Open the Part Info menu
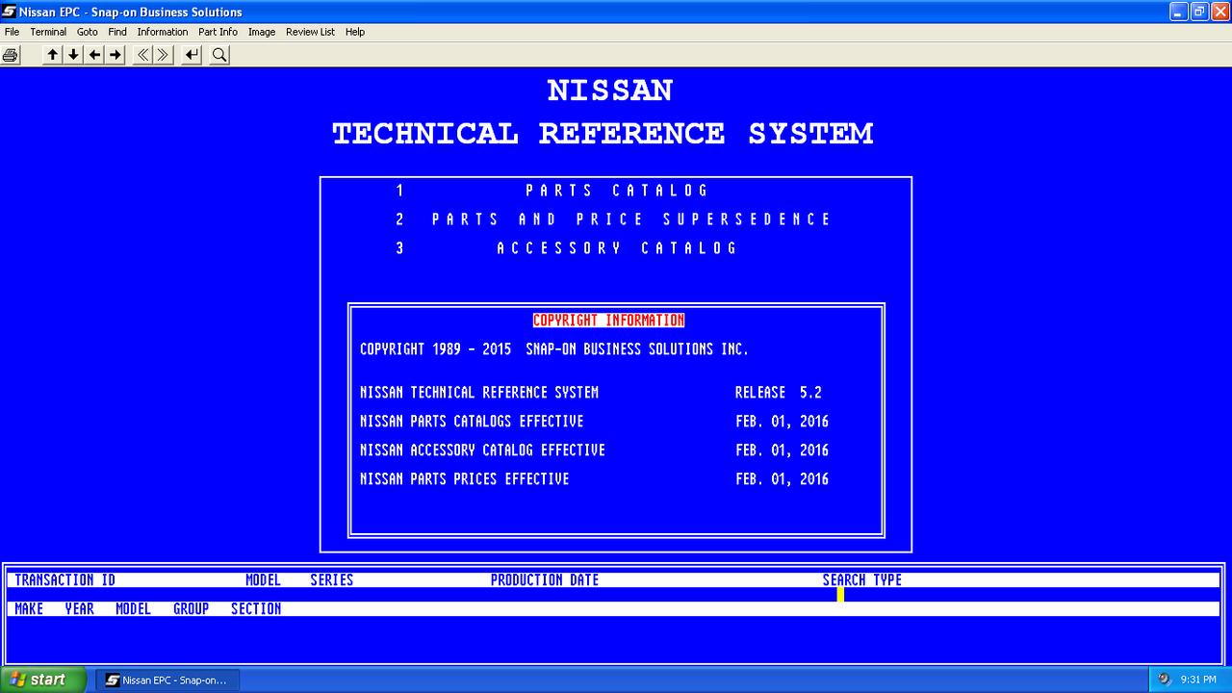The image size is (1232, 693). (x=218, y=32)
